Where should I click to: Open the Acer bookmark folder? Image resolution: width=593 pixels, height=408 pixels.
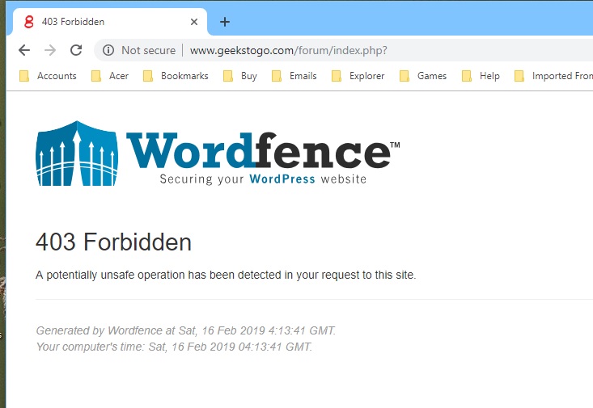pos(110,76)
